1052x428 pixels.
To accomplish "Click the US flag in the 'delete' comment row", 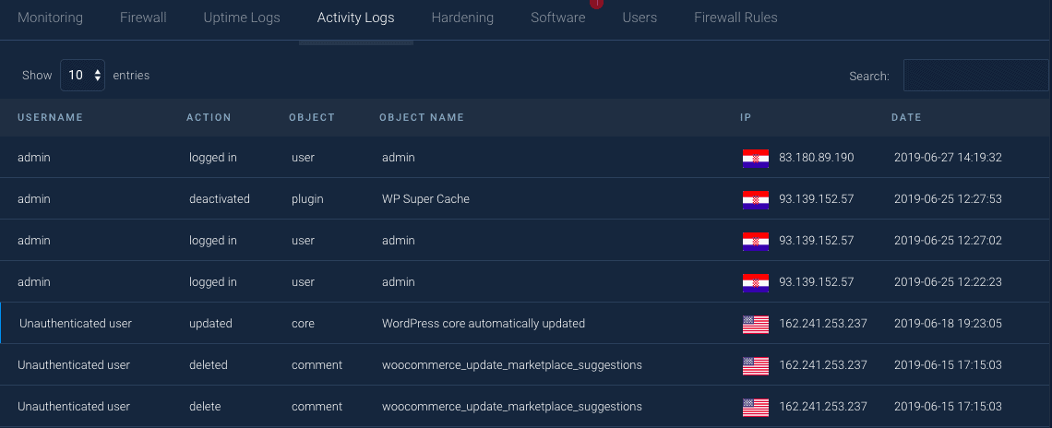I will tap(756, 407).
